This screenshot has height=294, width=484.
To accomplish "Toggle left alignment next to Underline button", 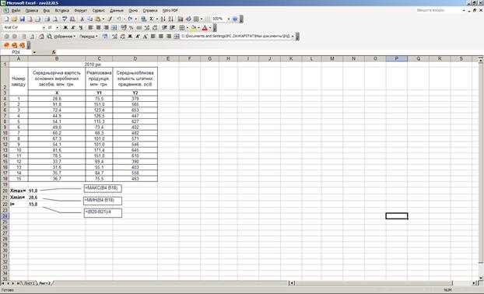I will pyautogui.click(x=90, y=28).
